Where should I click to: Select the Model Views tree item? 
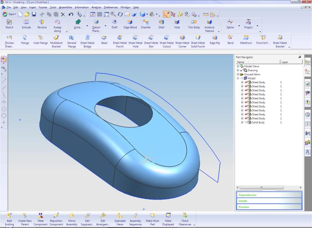(252, 66)
